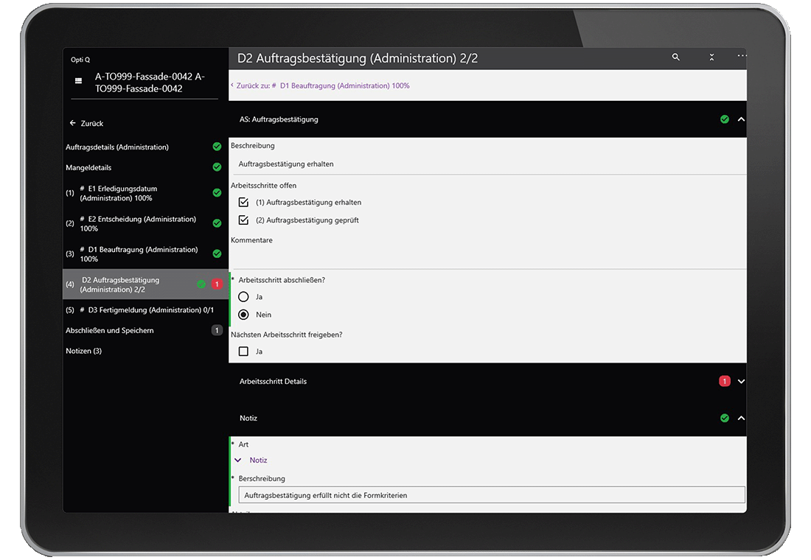The height and width of the screenshot is (560, 811).
Task: Open the search magnifier in header
Action: (x=675, y=57)
